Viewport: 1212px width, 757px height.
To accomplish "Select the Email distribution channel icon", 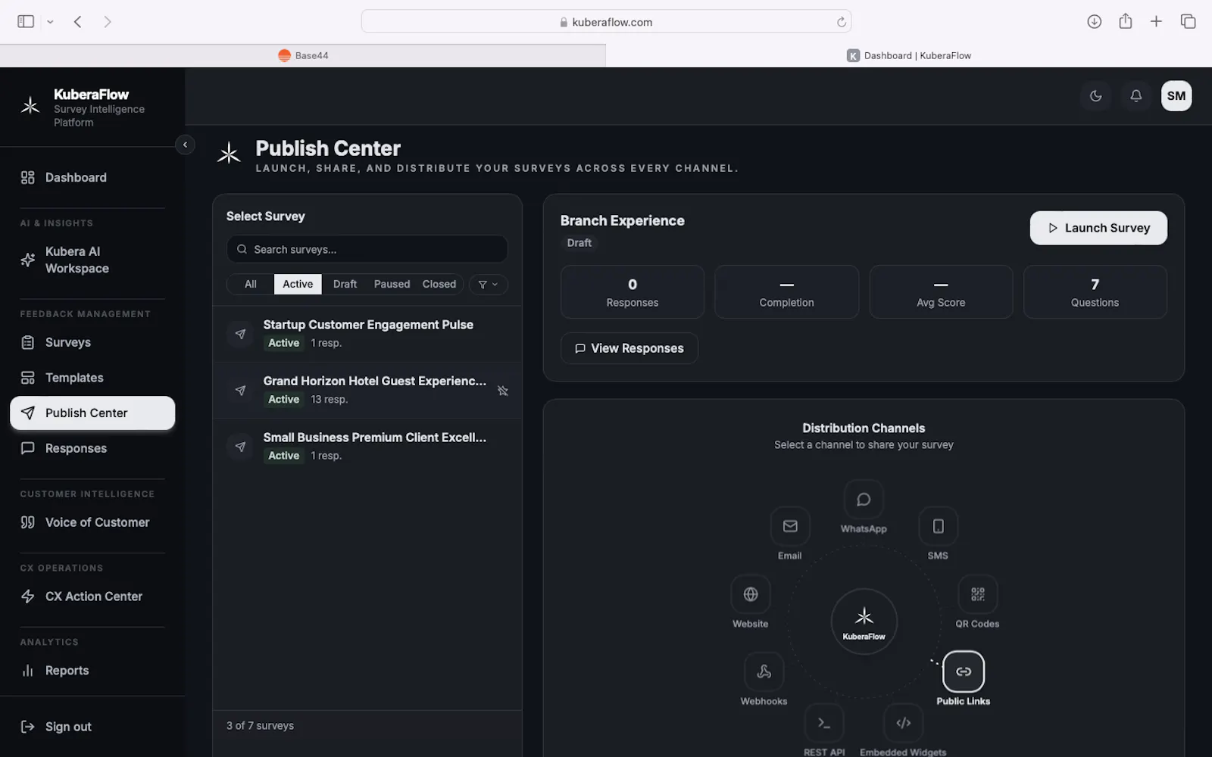I will (790, 526).
